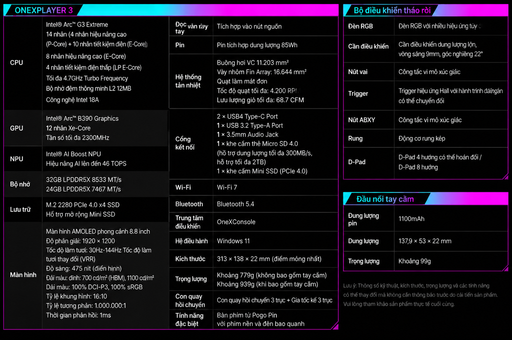Click the D-Pad row label
This screenshot has width=512, height=340.
(x=357, y=162)
